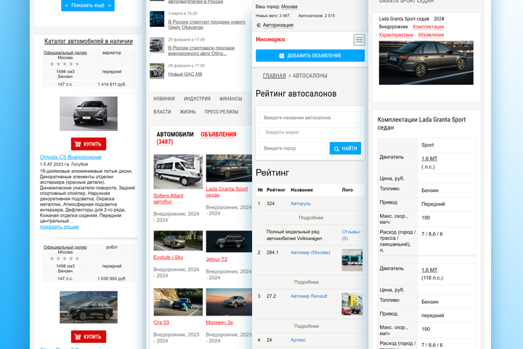Click the Москвич 3е car thumbnail
This screenshot has width=523, height=349.
pos(229,302)
